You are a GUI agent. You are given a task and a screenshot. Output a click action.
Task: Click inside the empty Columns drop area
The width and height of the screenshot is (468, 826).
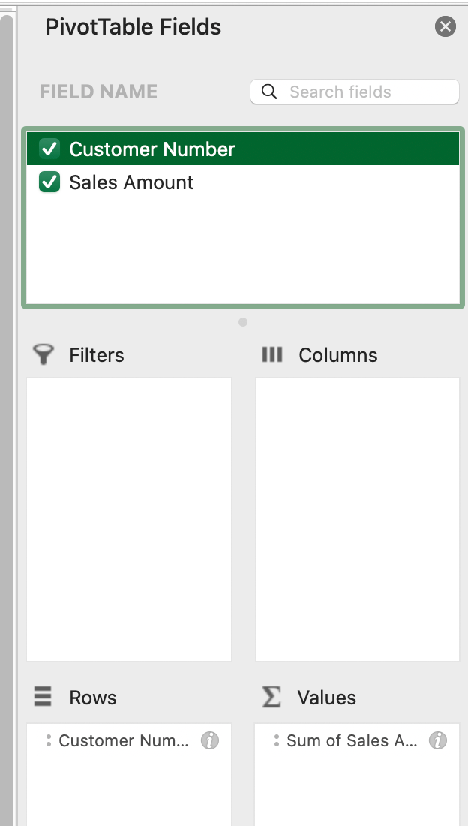[x=357, y=518]
